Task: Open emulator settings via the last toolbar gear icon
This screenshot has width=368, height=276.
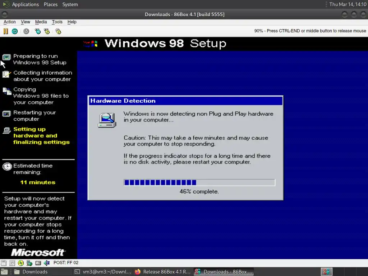Action: point(58,31)
